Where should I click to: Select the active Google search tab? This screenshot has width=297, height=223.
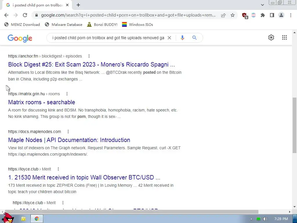(x=37, y=5)
